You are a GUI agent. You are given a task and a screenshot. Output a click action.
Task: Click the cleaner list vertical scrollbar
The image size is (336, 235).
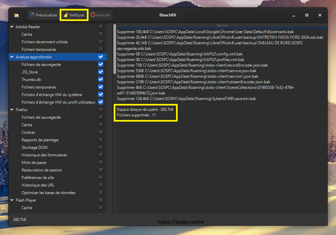pos(115,49)
